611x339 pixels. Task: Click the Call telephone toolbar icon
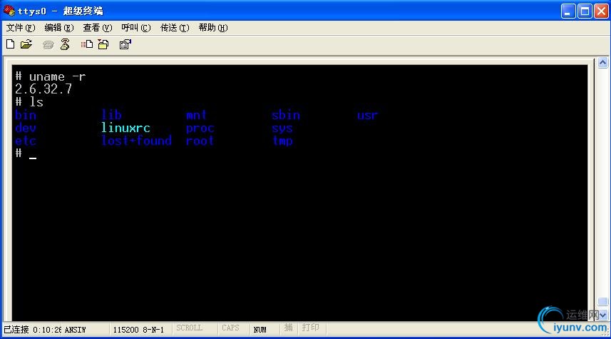(48, 44)
